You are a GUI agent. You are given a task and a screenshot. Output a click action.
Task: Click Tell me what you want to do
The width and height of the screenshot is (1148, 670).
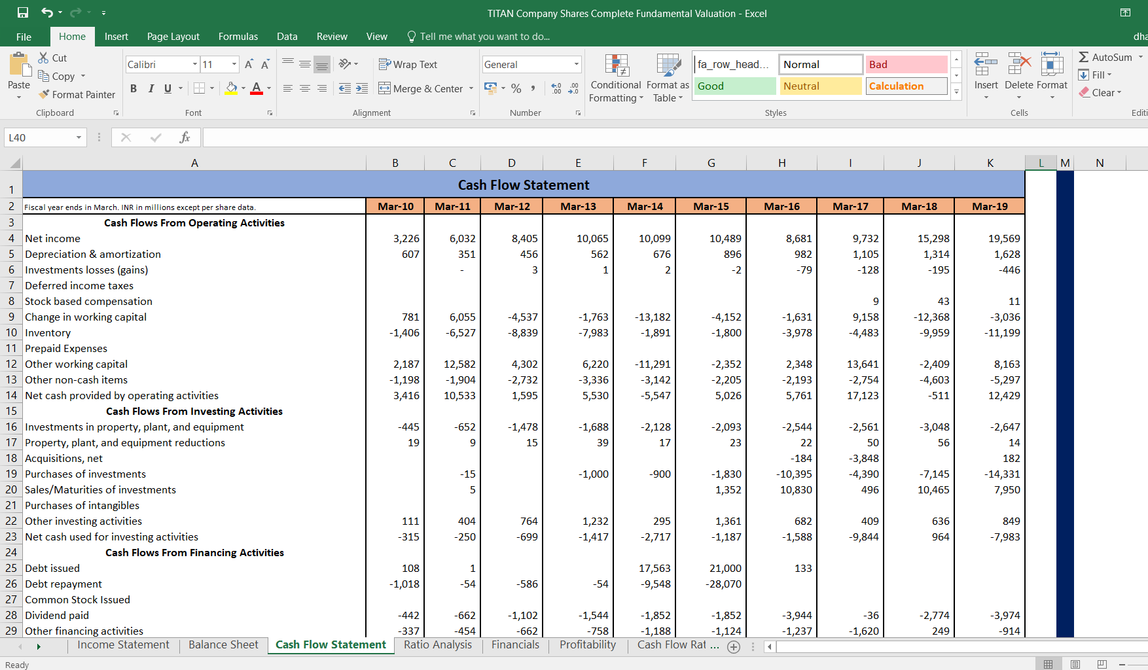(478, 37)
